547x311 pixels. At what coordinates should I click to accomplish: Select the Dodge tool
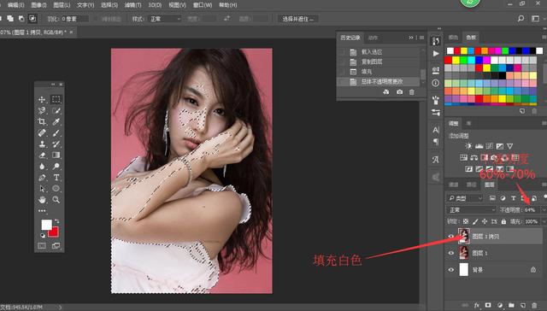56,167
